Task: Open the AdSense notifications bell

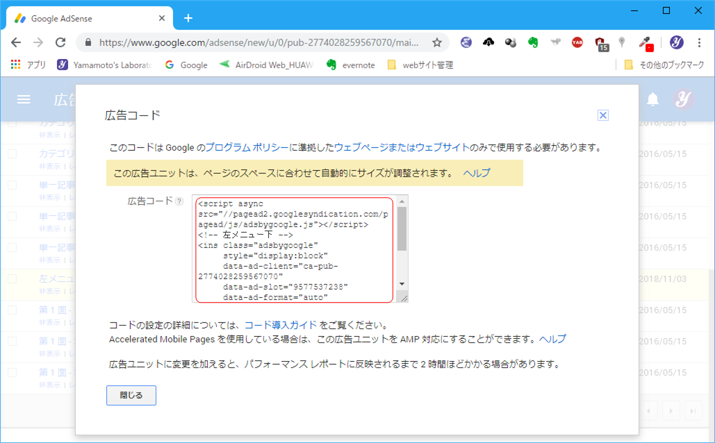Action: 653,99
